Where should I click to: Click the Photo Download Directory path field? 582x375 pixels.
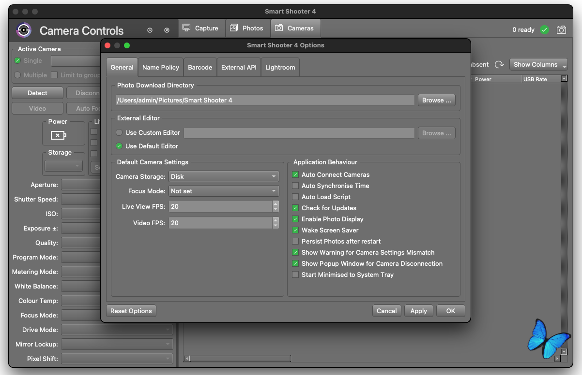(x=265, y=100)
